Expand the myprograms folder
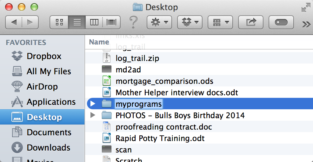This screenshot has height=162, width=313. pyautogui.click(x=93, y=104)
